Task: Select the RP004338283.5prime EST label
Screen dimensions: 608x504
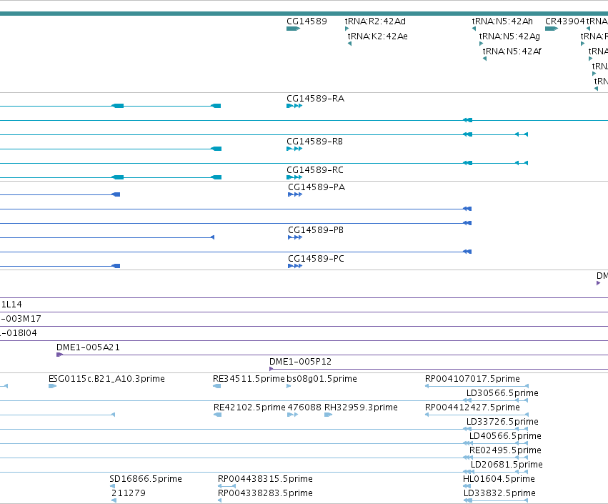Action: (265, 493)
